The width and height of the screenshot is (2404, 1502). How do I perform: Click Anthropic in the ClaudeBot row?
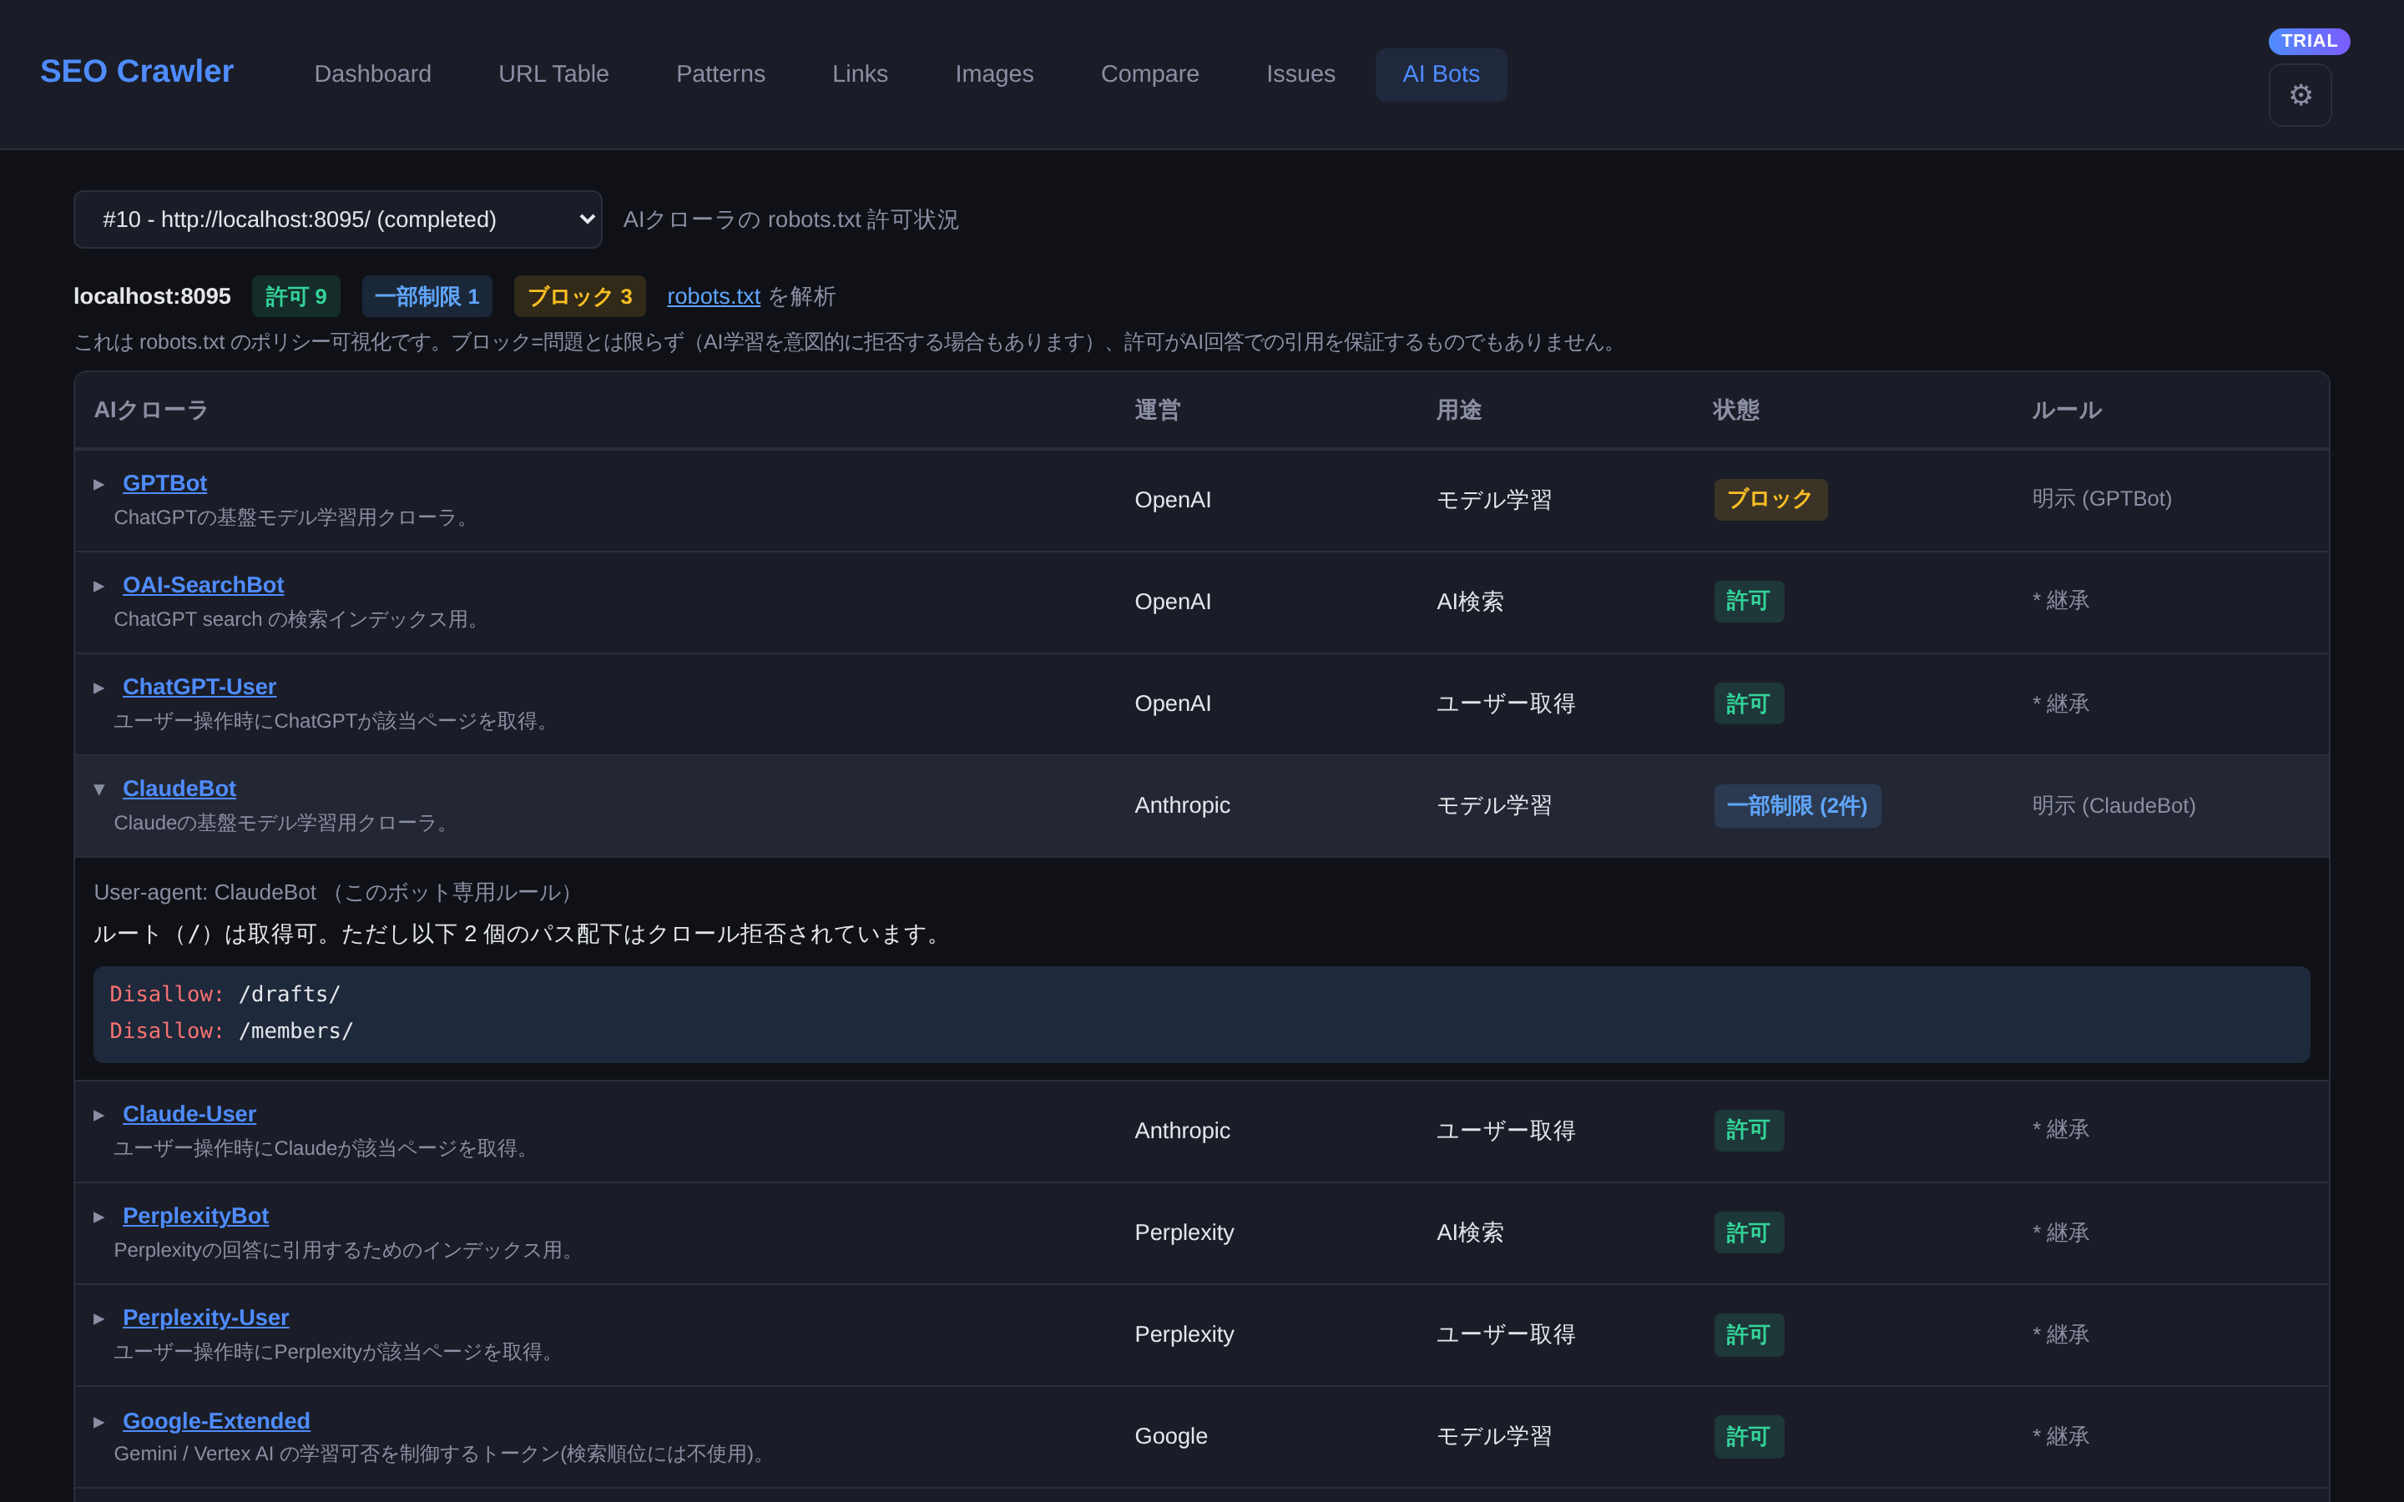click(1182, 805)
